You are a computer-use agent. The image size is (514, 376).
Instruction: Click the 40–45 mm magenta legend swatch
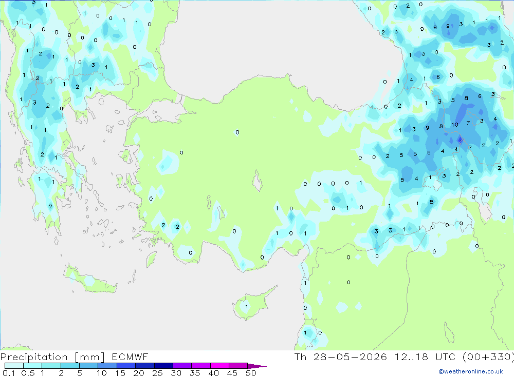click(219, 366)
